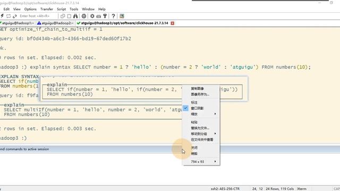340x191 pixels.
Task: Click the Paste toolbar icon
Action: pyautogui.click(x=69, y=16)
